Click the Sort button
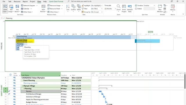This screenshot has width=186, height=105. (68, 8)
